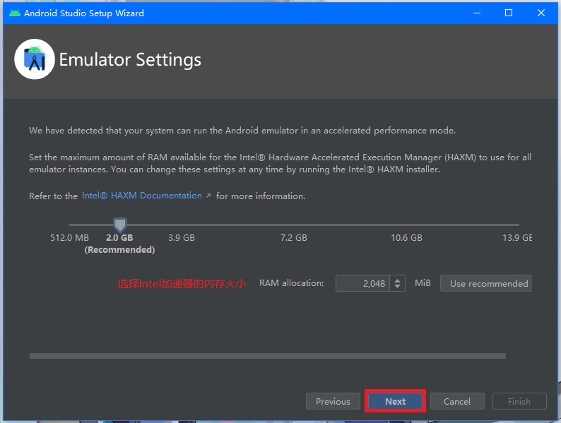The height and width of the screenshot is (423, 561).
Task: Click the RAM slider handle at 2.0 GB
Action: [x=120, y=225]
